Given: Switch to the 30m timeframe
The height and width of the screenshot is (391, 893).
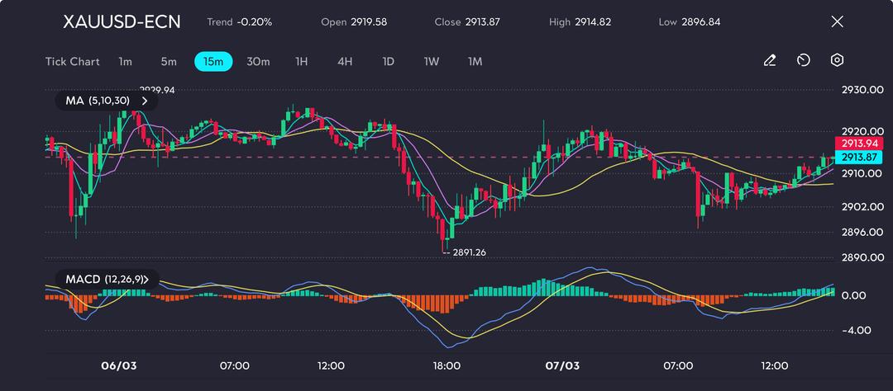Looking at the screenshot, I should pyautogui.click(x=258, y=62).
